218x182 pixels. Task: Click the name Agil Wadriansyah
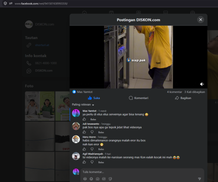93,154
